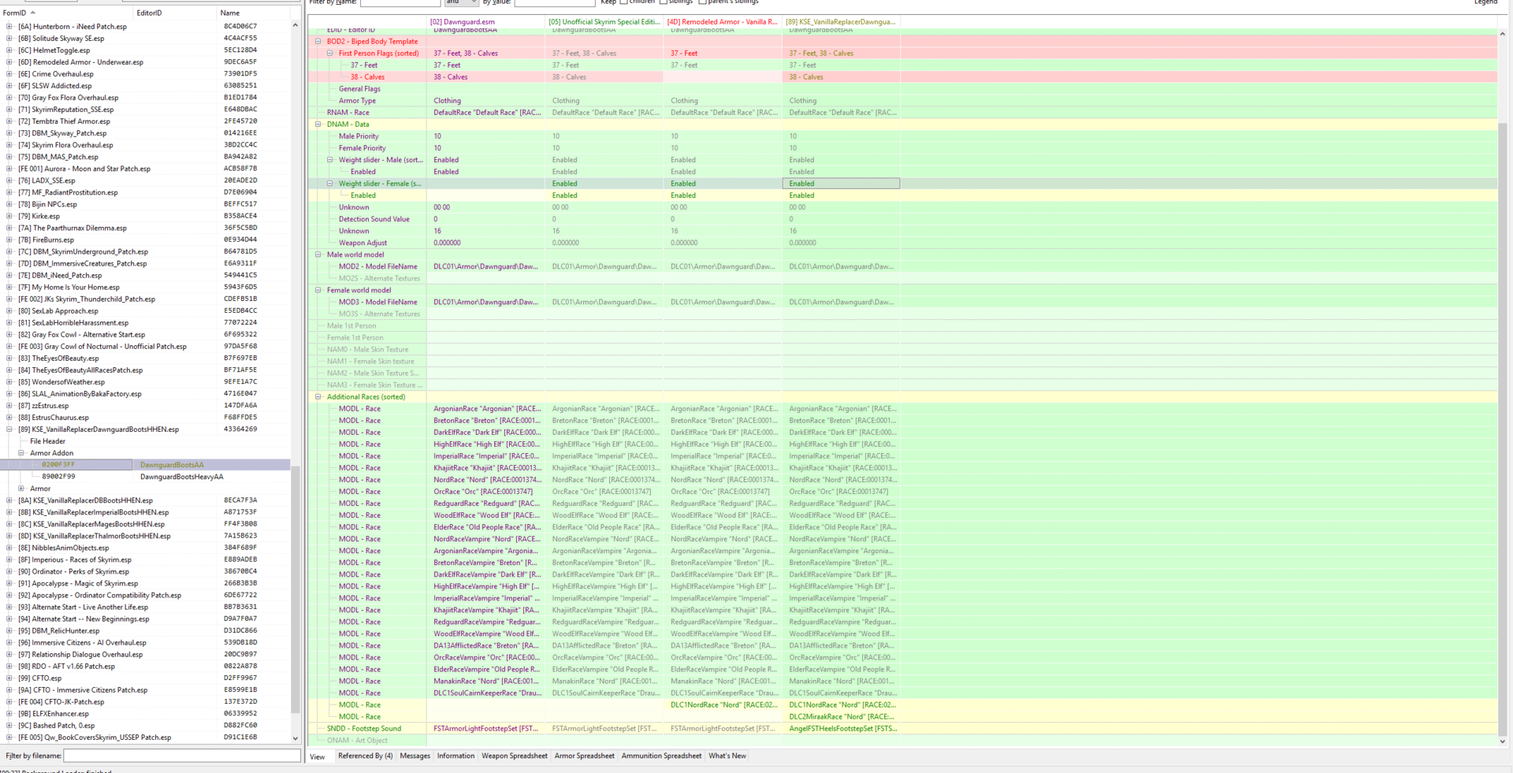The width and height of the screenshot is (1513, 773).
Task: Open the Information tab
Action: pyautogui.click(x=456, y=756)
